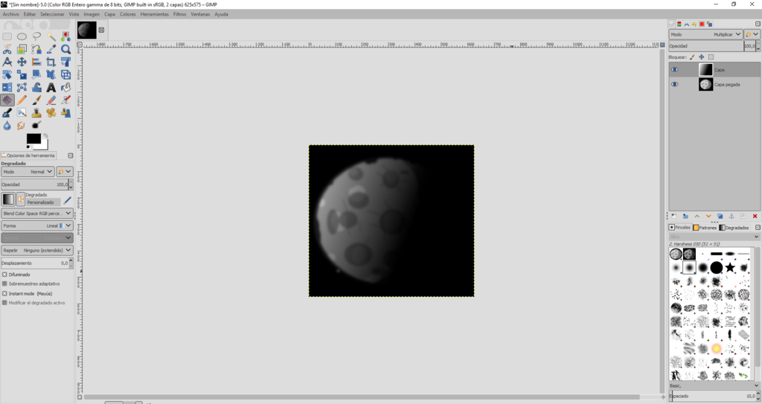This screenshot has height=404, width=762.
Task: Open tool options Modo Normal dropdown
Action: 28,172
